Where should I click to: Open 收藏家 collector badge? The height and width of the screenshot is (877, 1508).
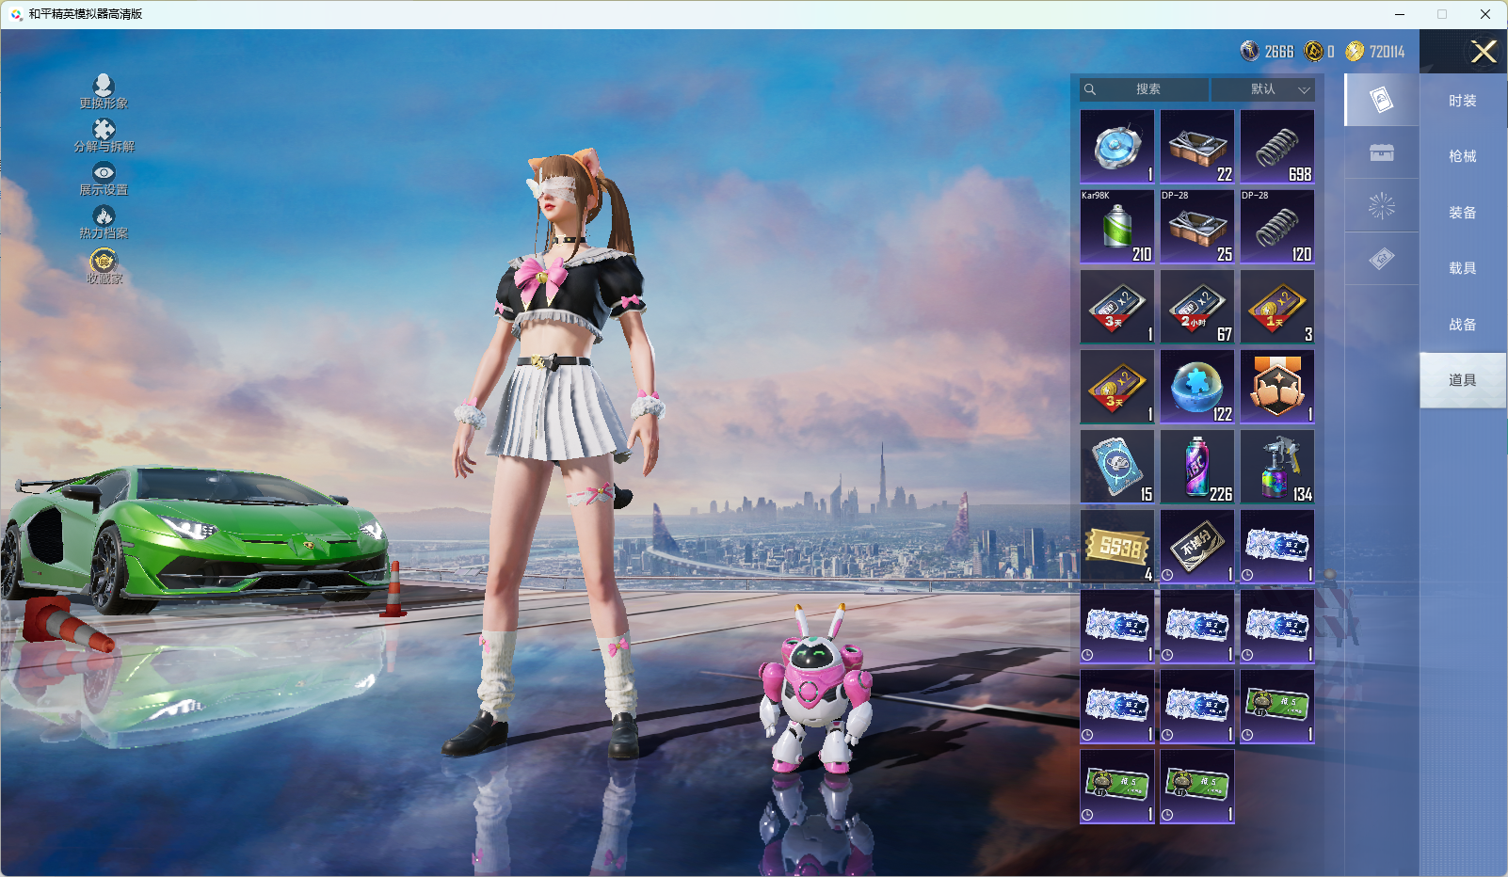tap(104, 266)
